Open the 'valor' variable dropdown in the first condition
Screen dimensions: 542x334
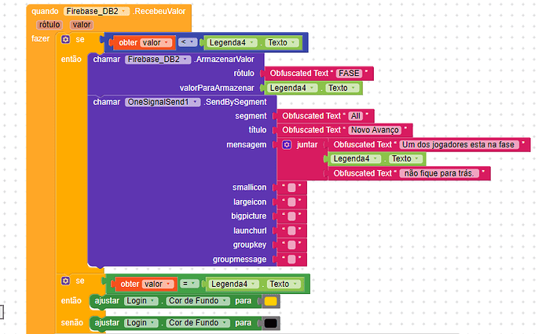click(x=156, y=43)
